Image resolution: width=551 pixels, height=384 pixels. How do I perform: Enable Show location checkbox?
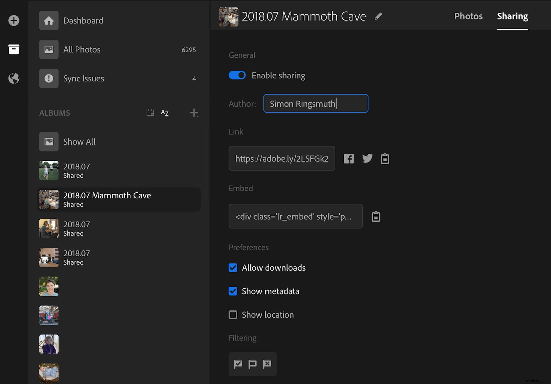pyautogui.click(x=233, y=315)
